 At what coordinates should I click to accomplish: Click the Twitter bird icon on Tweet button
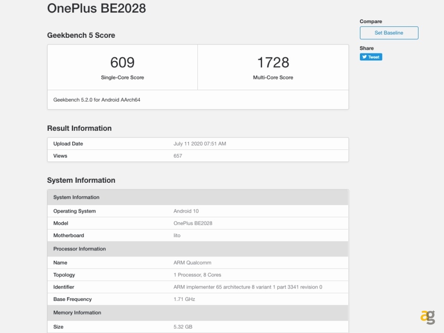[365, 57]
